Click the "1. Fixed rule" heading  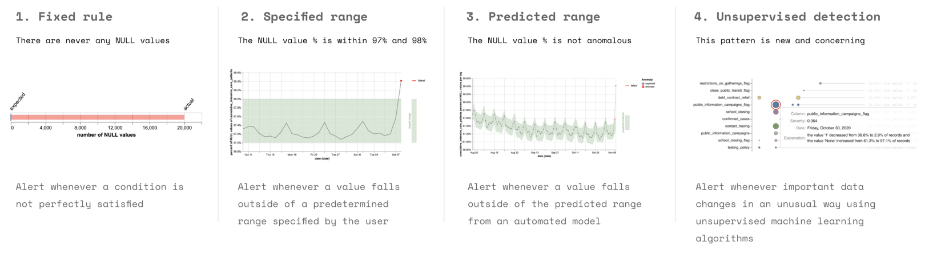point(64,17)
